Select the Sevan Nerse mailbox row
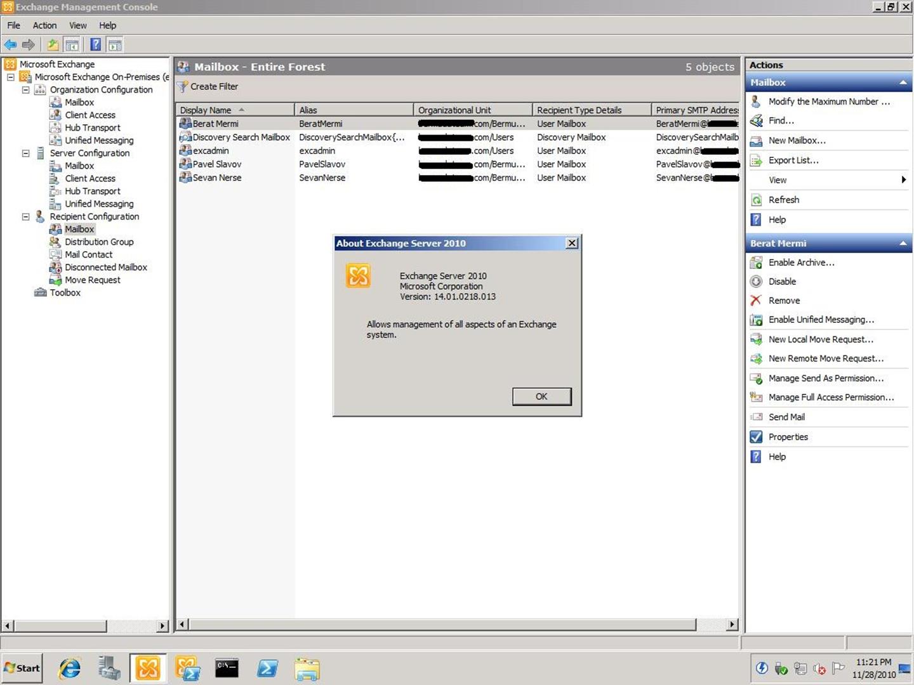 tap(458, 178)
